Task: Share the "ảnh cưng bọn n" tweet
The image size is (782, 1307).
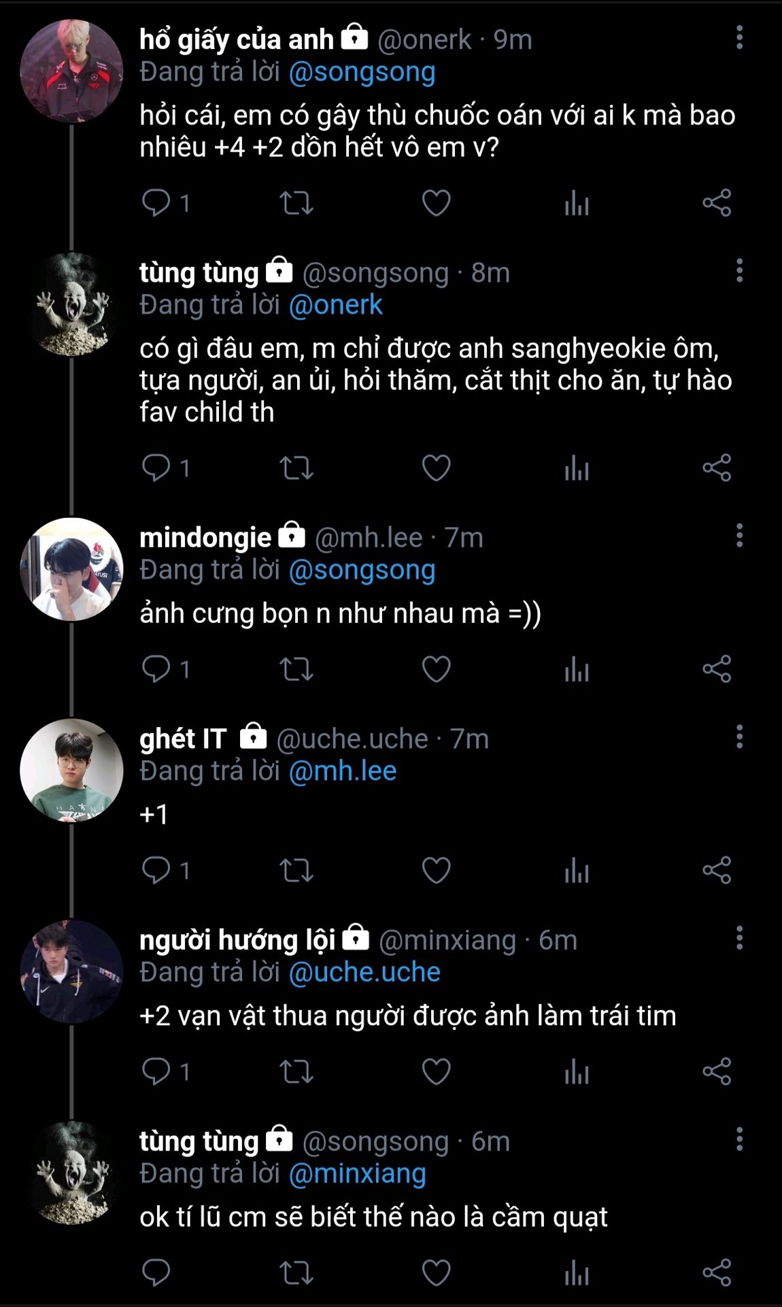Action: 717,669
